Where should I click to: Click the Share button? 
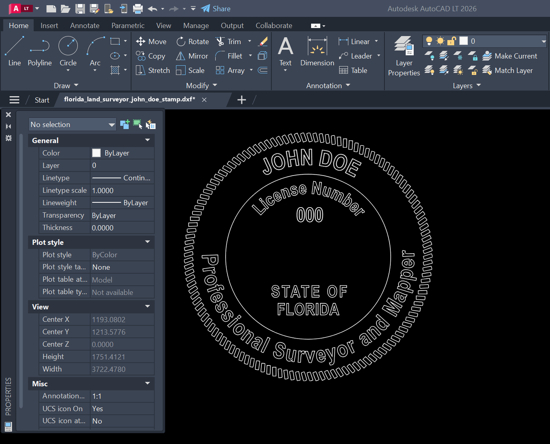pos(216,8)
